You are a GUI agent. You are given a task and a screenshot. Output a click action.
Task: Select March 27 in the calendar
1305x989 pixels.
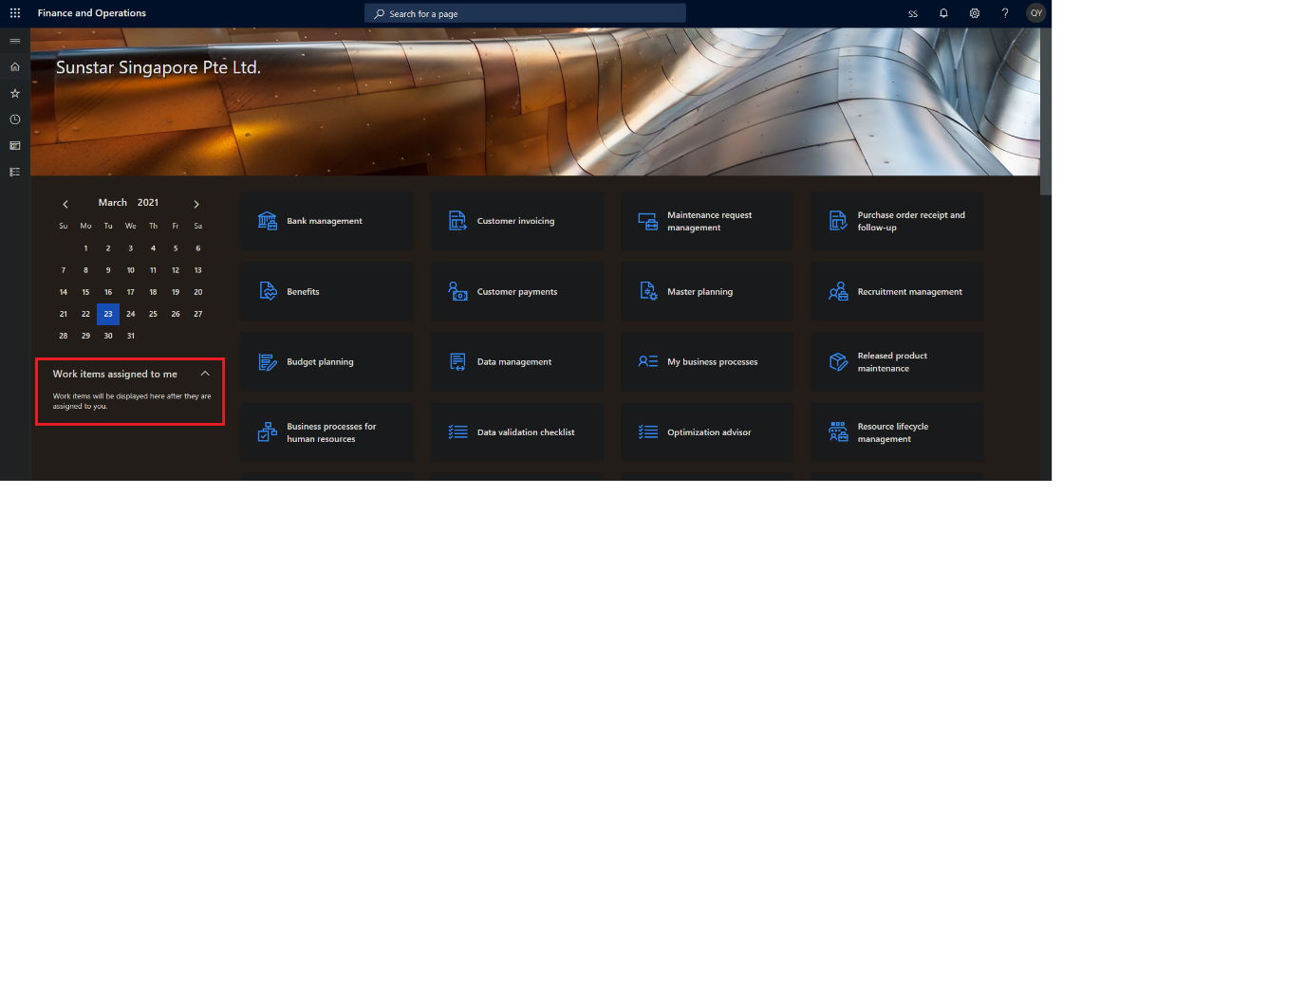coord(198,314)
